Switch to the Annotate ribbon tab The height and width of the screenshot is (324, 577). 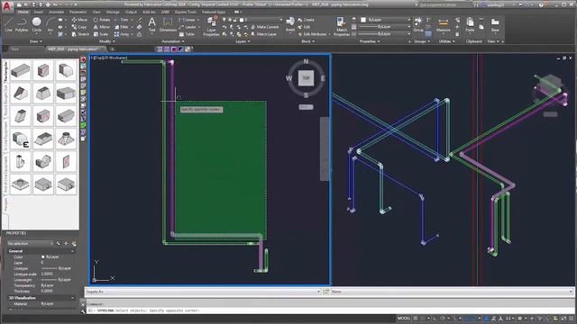pyautogui.click(x=56, y=12)
